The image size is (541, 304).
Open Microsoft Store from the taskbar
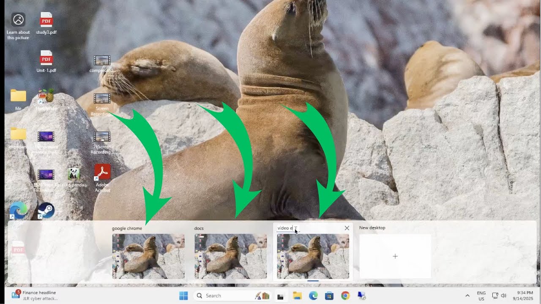(x=329, y=296)
